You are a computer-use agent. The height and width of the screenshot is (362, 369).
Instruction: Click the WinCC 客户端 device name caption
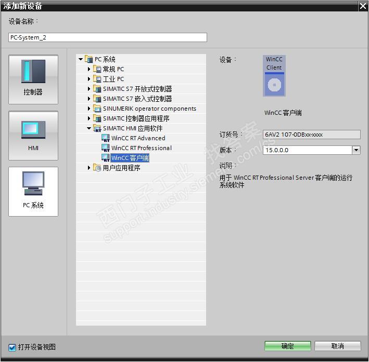pyautogui.click(x=283, y=113)
